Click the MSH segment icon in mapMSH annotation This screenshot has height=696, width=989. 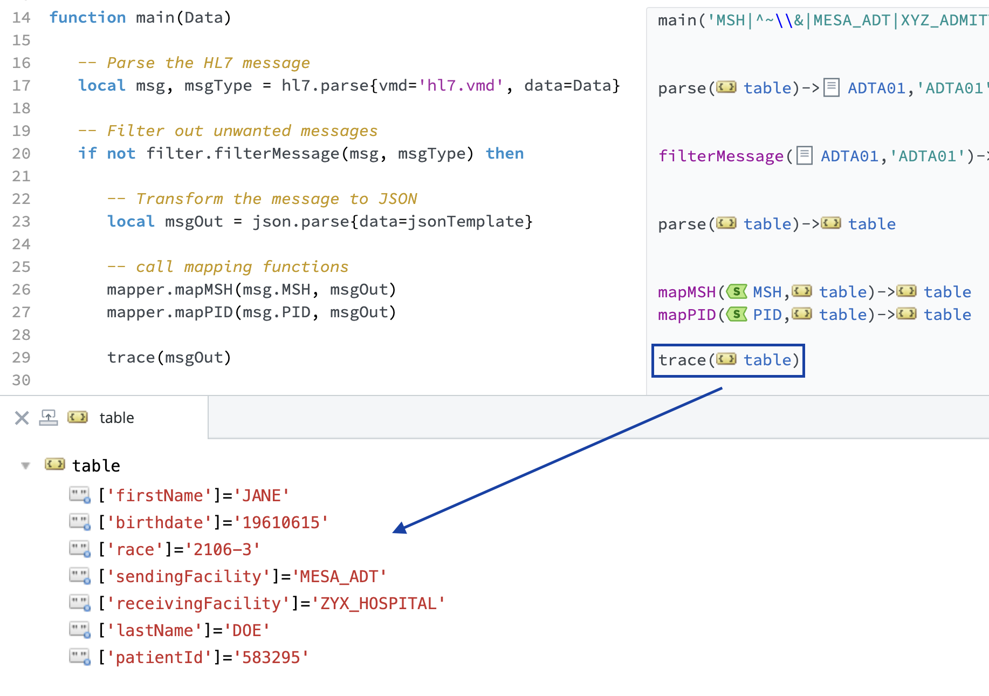(737, 292)
